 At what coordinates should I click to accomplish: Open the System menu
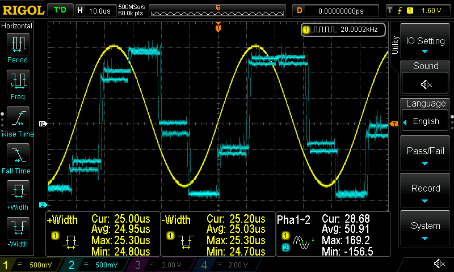426,228
